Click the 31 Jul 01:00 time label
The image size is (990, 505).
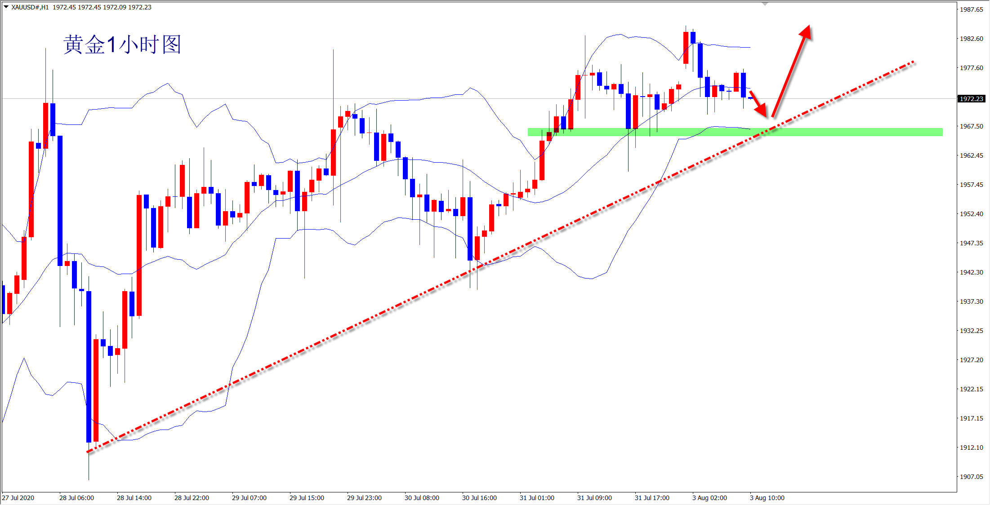537,498
